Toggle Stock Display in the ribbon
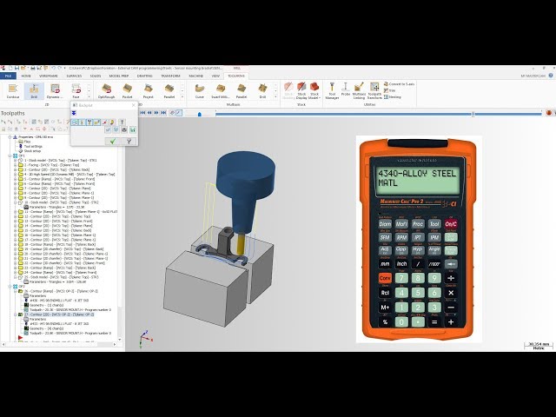 tap(301, 90)
